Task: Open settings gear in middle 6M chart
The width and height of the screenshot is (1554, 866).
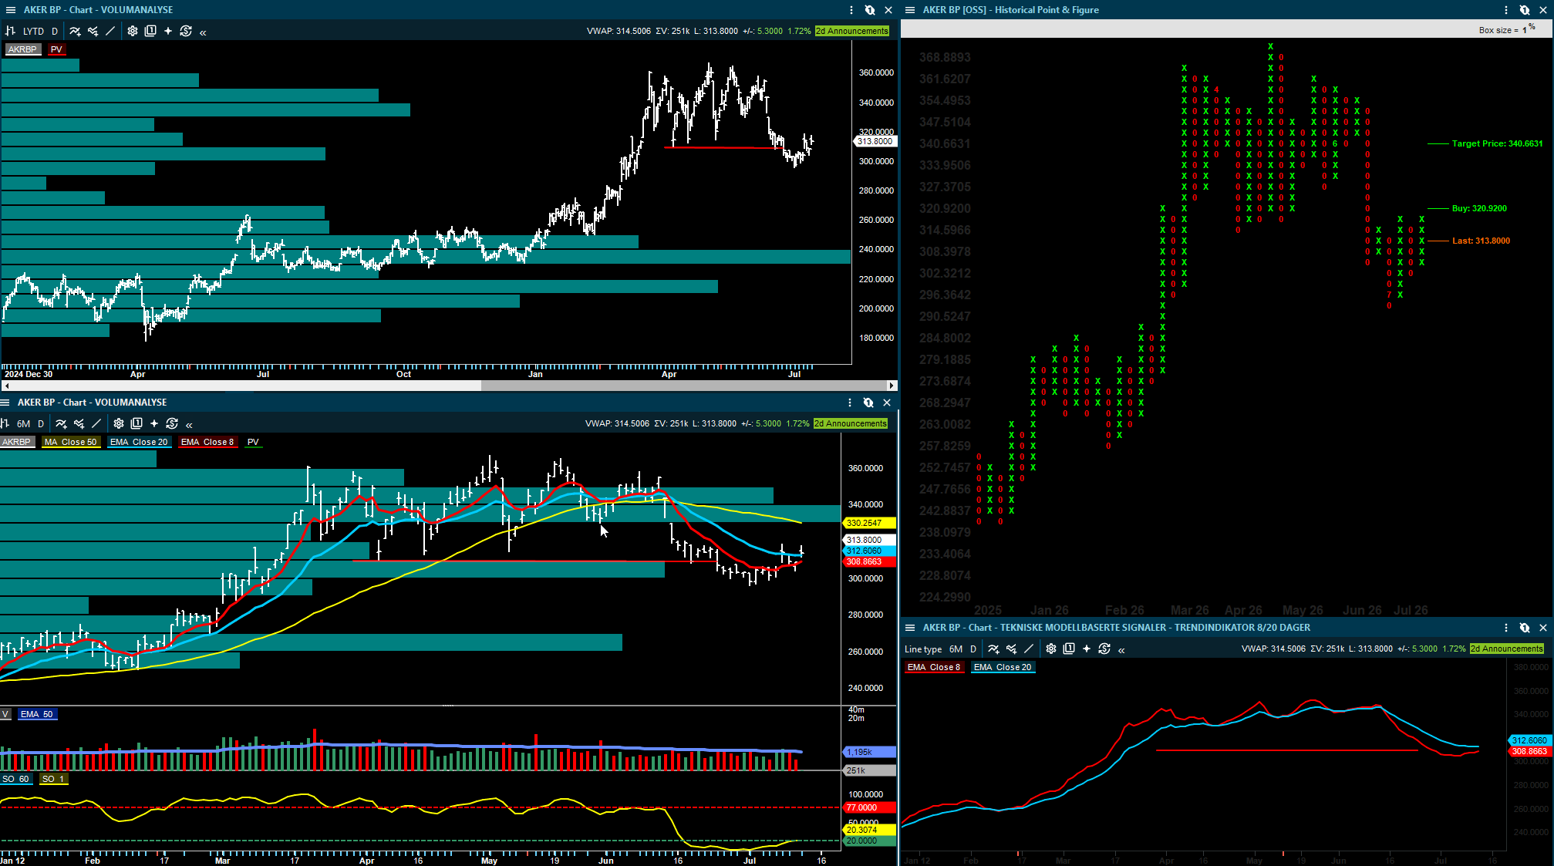Action: (119, 423)
